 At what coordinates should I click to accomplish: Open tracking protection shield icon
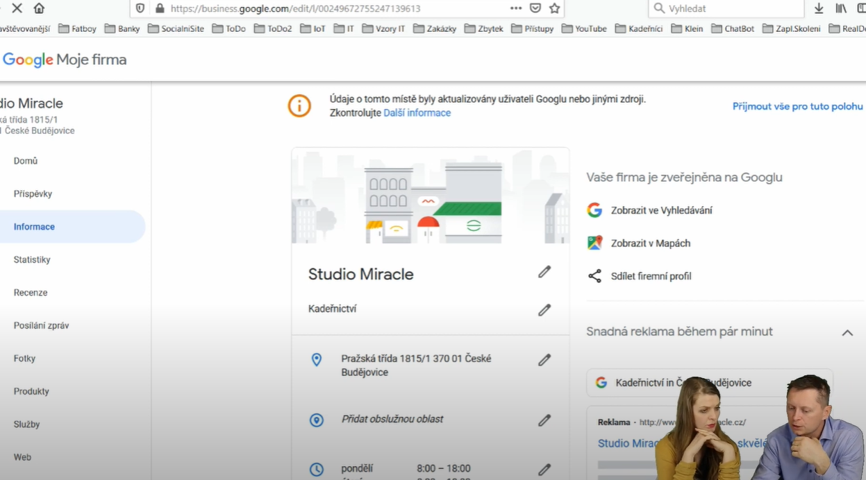click(140, 8)
